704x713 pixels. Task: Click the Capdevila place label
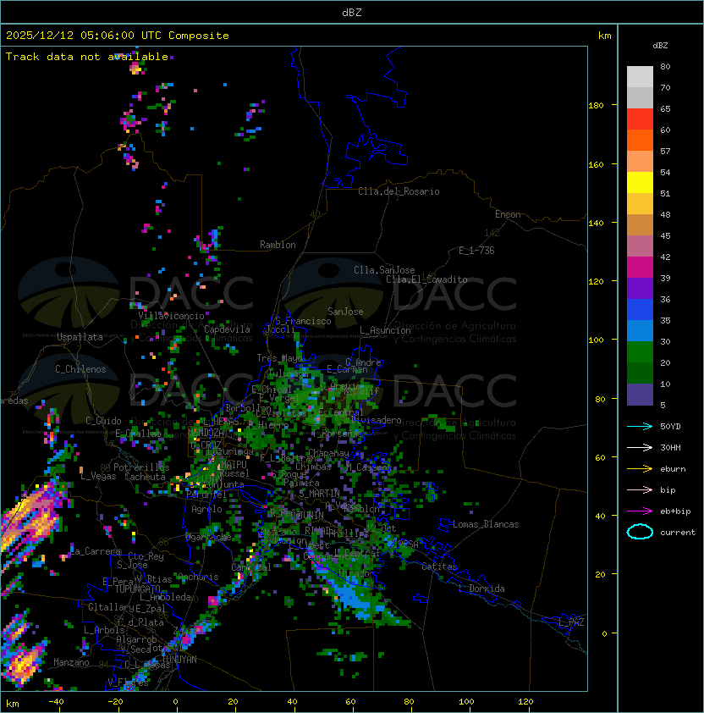[x=227, y=329]
